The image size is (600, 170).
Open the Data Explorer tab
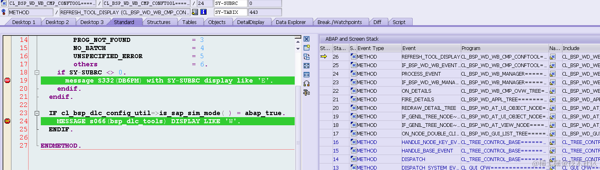pos(291,22)
